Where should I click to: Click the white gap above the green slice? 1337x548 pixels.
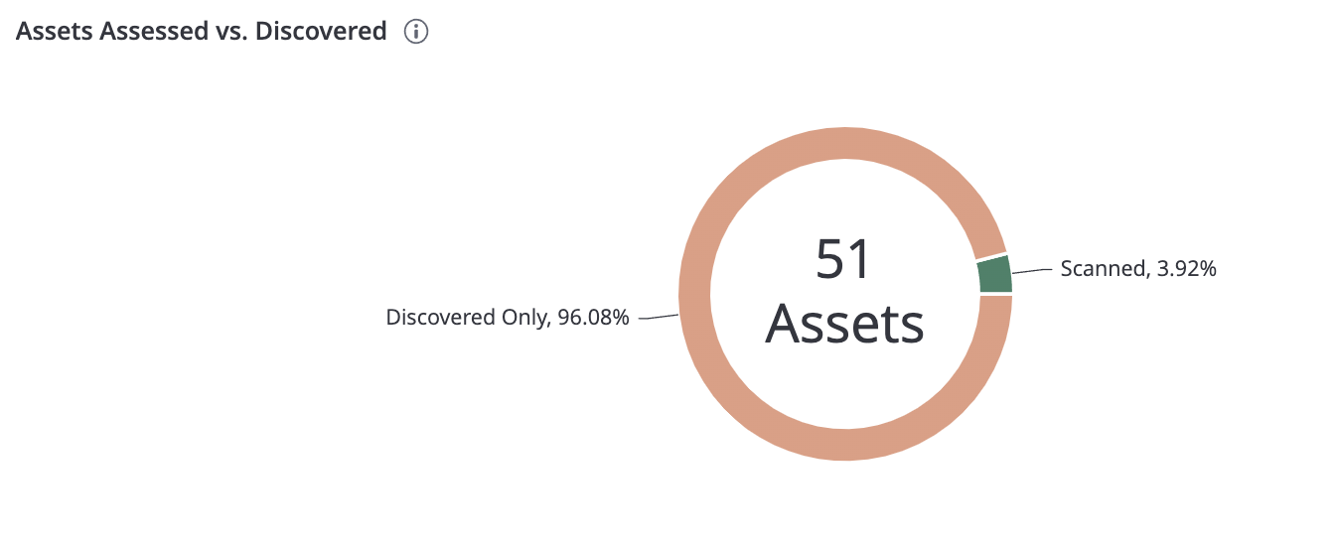click(x=991, y=256)
